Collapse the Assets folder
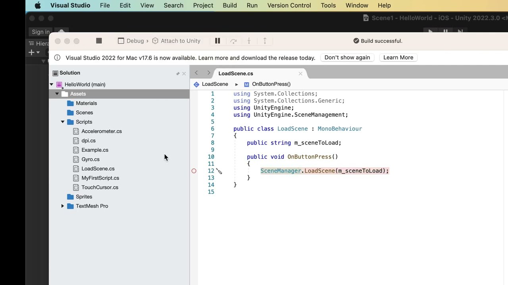 pos(57,94)
